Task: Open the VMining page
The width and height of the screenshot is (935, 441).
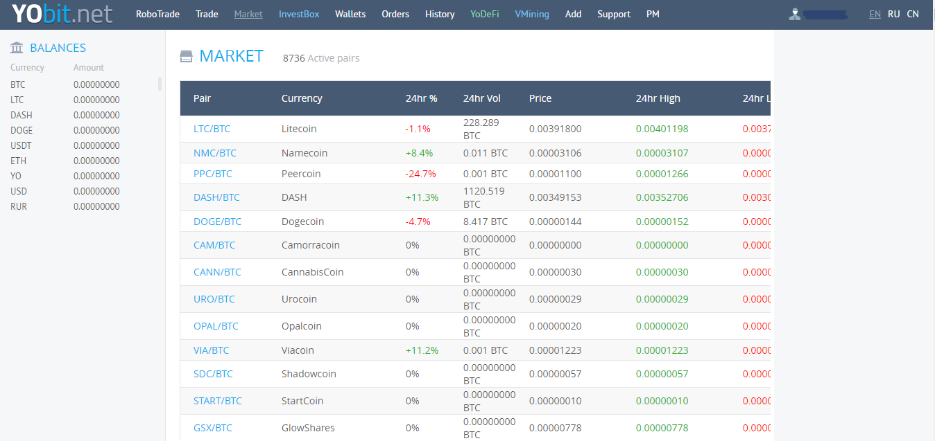Action: [531, 14]
